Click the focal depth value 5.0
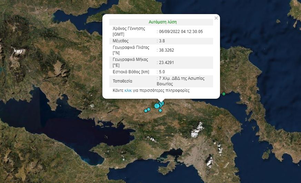 click(x=162, y=72)
